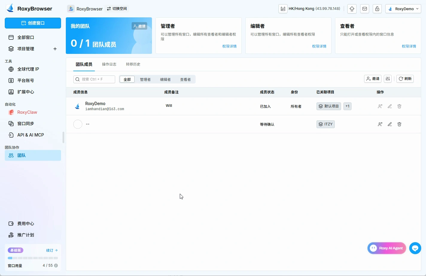
Task: Click RoxyBrowser workspace avatar in header
Action: (x=71, y=9)
